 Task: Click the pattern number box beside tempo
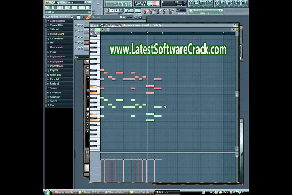pyautogui.click(x=138, y=11)
